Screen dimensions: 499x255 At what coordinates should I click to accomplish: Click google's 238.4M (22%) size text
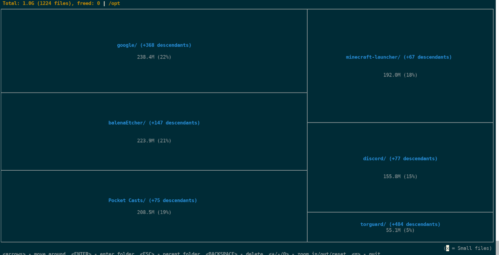click(154, 57)
